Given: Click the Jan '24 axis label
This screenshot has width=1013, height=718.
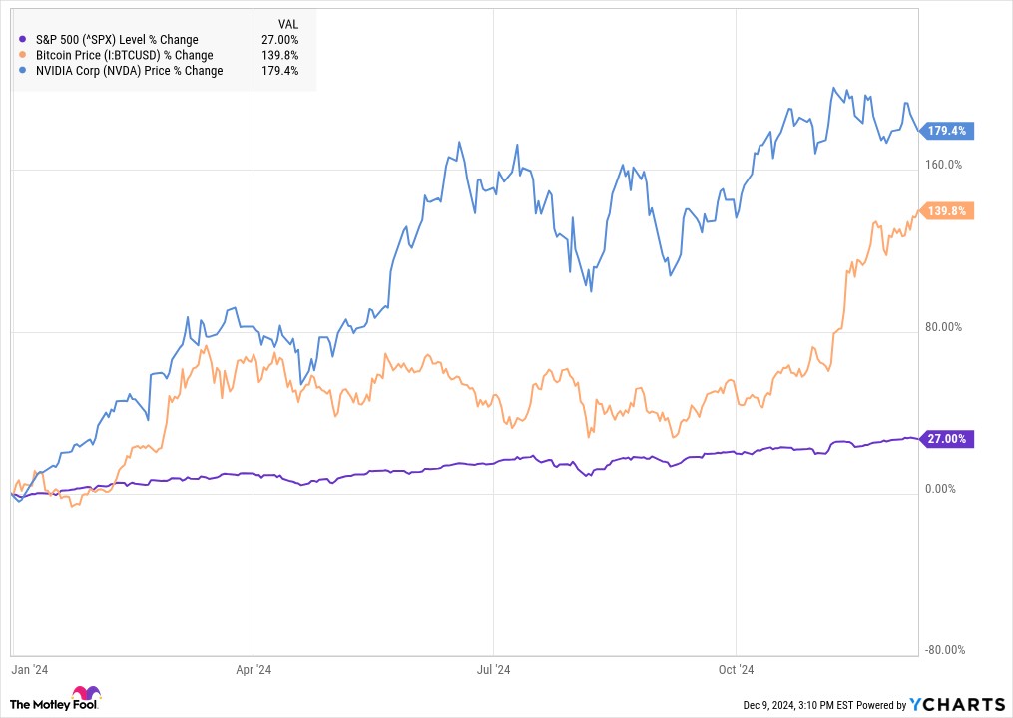Looking at the screenshot, I should (30, 669).
